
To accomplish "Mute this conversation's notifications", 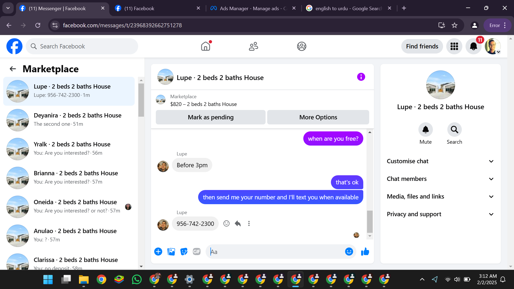I will pyautogui.click(x=425, y=130).
